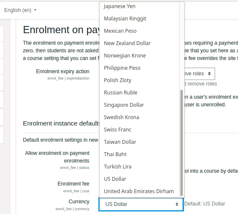Click the Currency select box arrow

177,204
